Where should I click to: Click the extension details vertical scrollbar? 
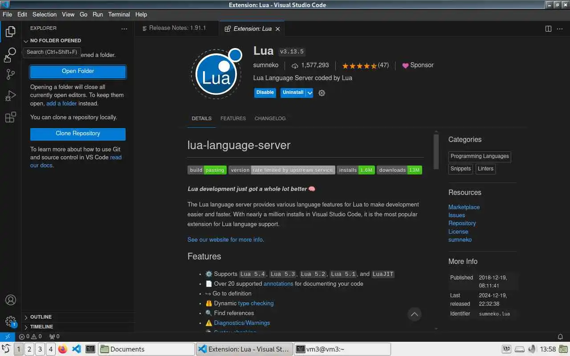[x=436, y=151]
